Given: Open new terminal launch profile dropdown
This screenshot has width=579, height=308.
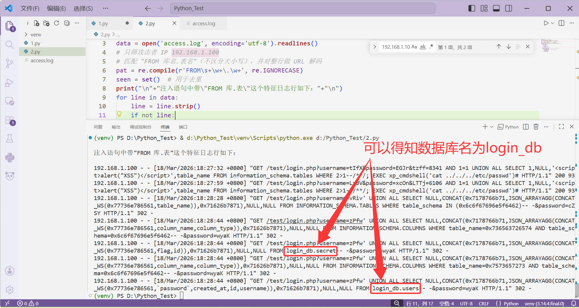Looking at the screenshot, I should (x=492, y=127).
